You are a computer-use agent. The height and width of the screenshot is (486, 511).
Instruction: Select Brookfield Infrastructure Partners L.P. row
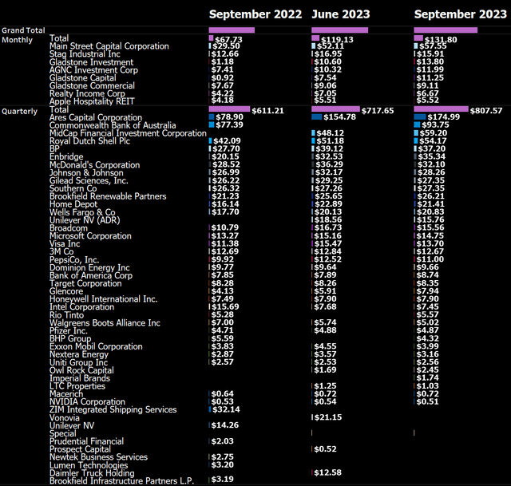(121, 480)
